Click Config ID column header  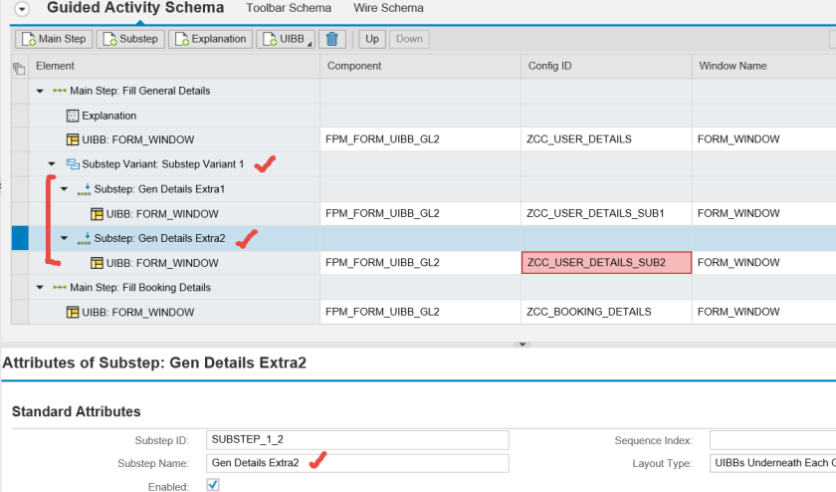pyautogui.click(x=606, y=66)
